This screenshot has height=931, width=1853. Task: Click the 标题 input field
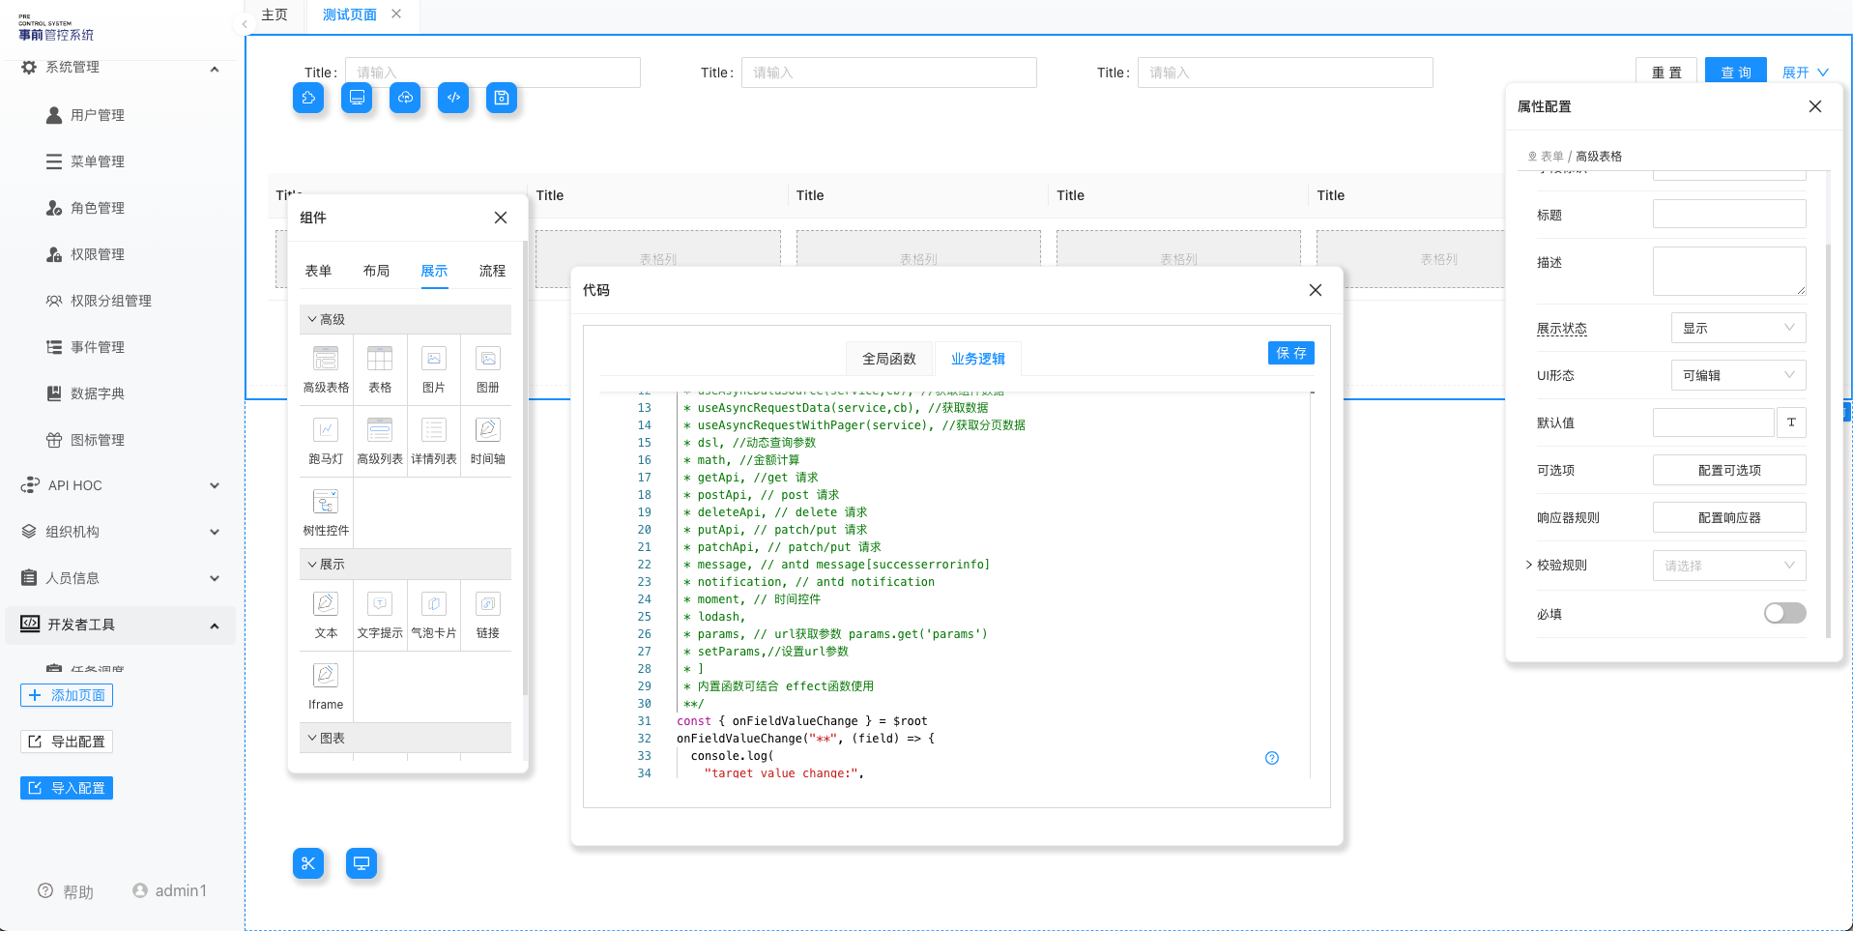click(1729, 214)
